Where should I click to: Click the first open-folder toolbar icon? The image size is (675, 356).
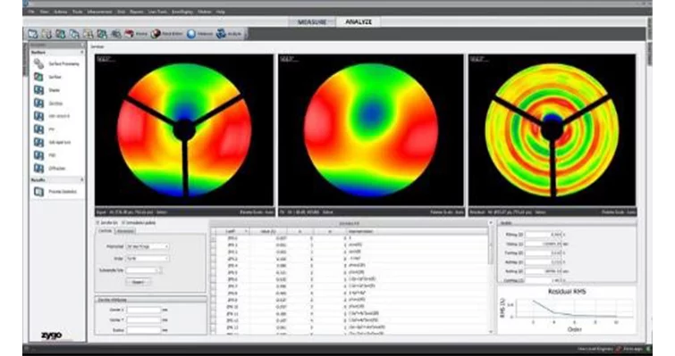(33, 34)
